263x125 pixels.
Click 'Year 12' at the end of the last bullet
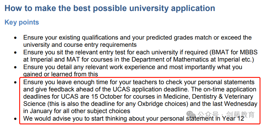point(233,119)
